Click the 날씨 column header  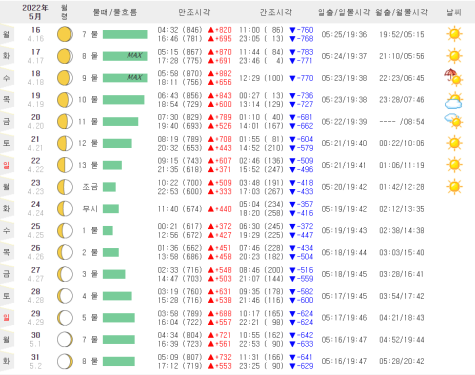point(453,12)
